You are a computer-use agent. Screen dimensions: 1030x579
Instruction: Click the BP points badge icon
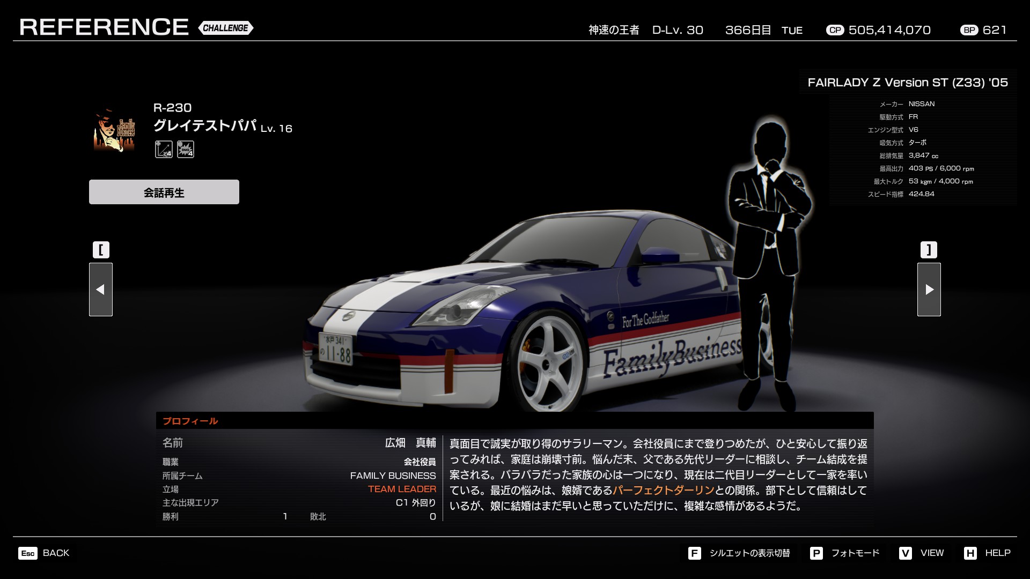969,31
